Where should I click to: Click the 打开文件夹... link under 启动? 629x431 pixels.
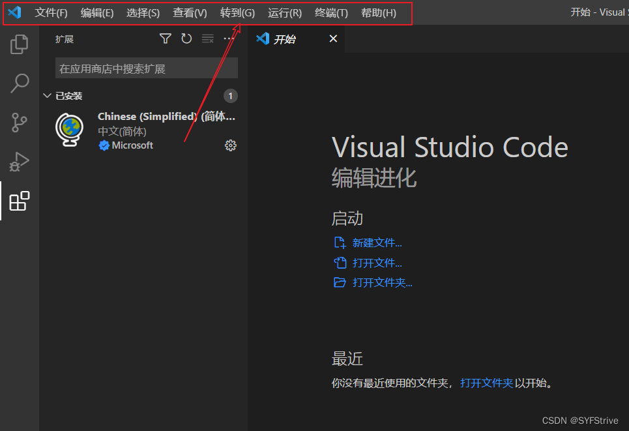click(383, 282)
